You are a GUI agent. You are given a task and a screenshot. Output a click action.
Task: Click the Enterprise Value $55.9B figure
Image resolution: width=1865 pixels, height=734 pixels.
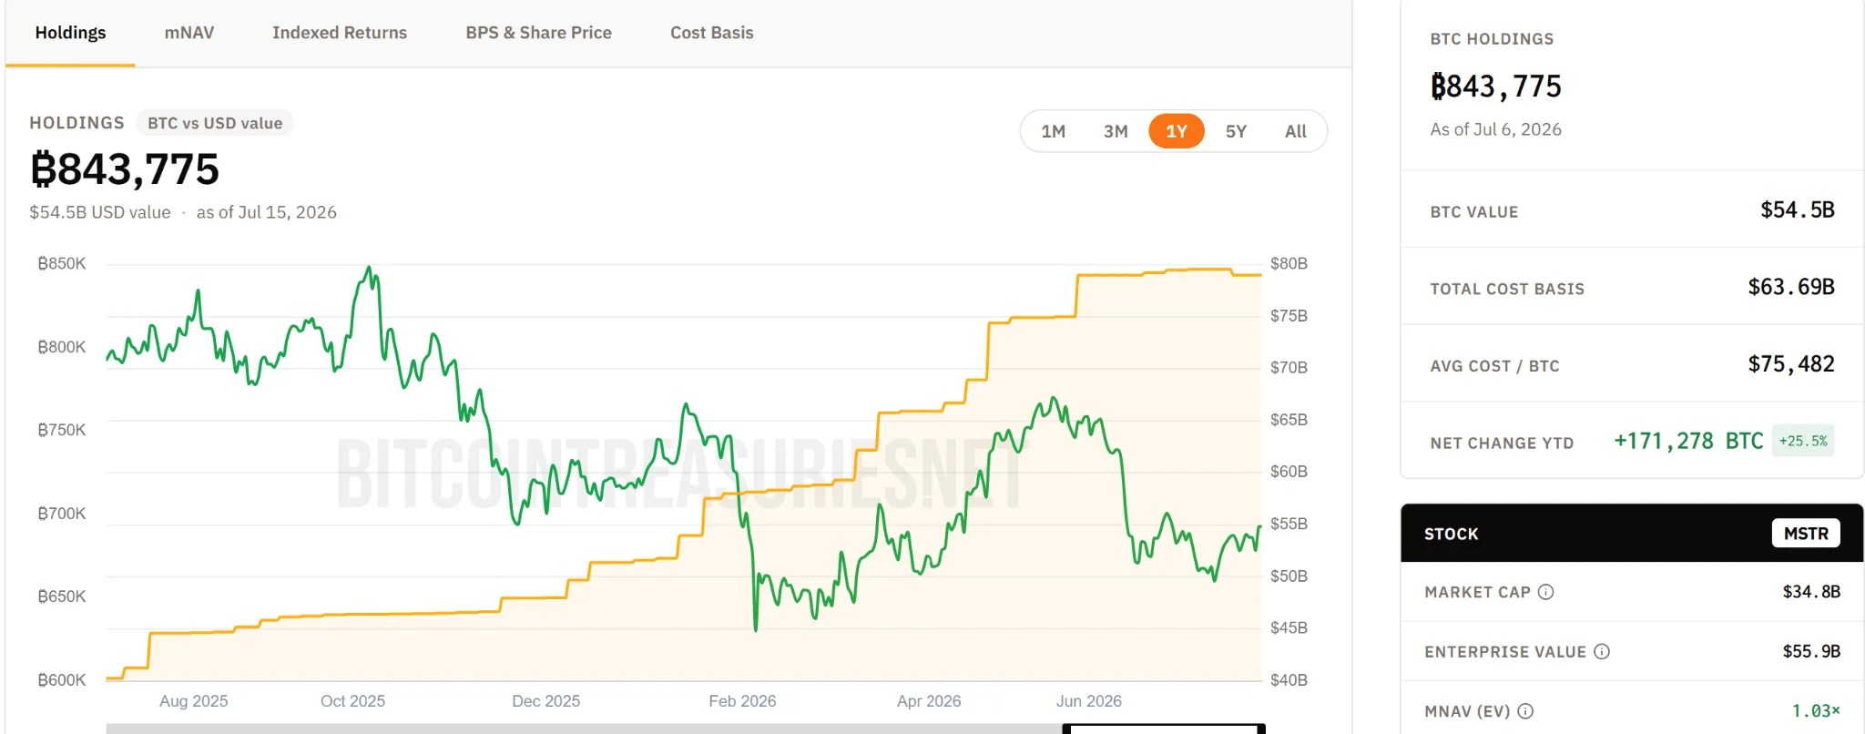(x=1811, y=651)
